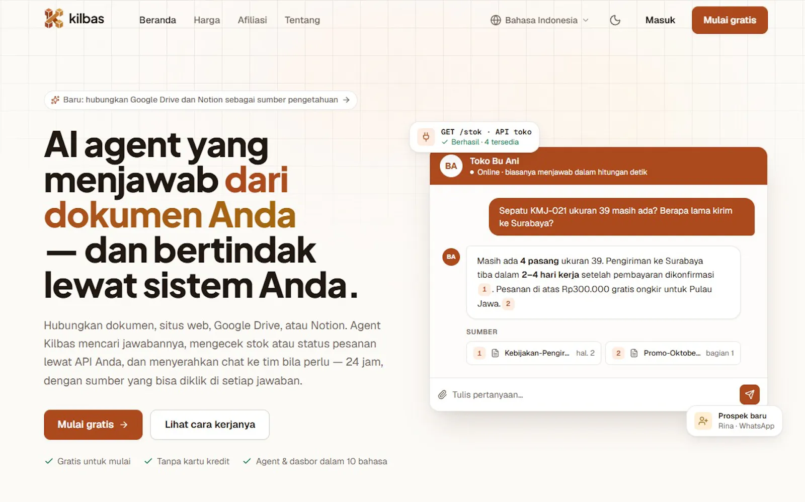This screenshot has width=805, height=502.
Task: Click the Toko Bu Ani chat title
Action: (x=495, y=161)
